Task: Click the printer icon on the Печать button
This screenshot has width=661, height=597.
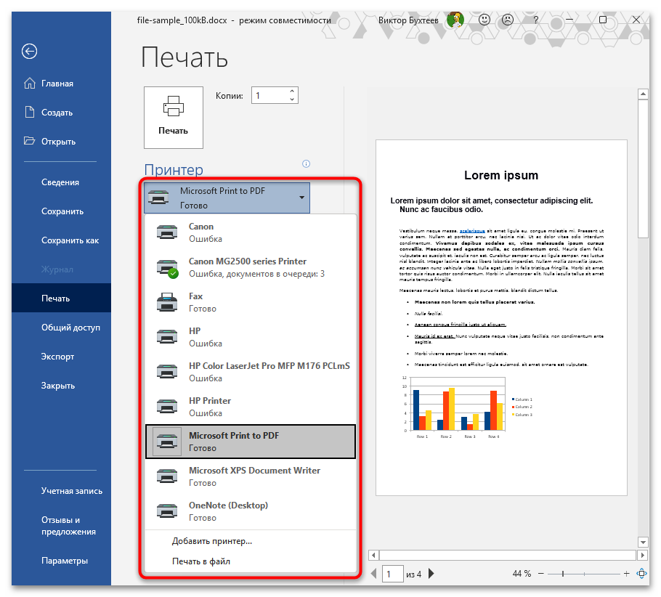Action: click(174, 106)
